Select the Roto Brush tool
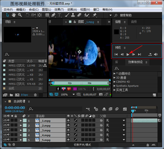Screen dimensions: 164x149 (x=87, y=15)
